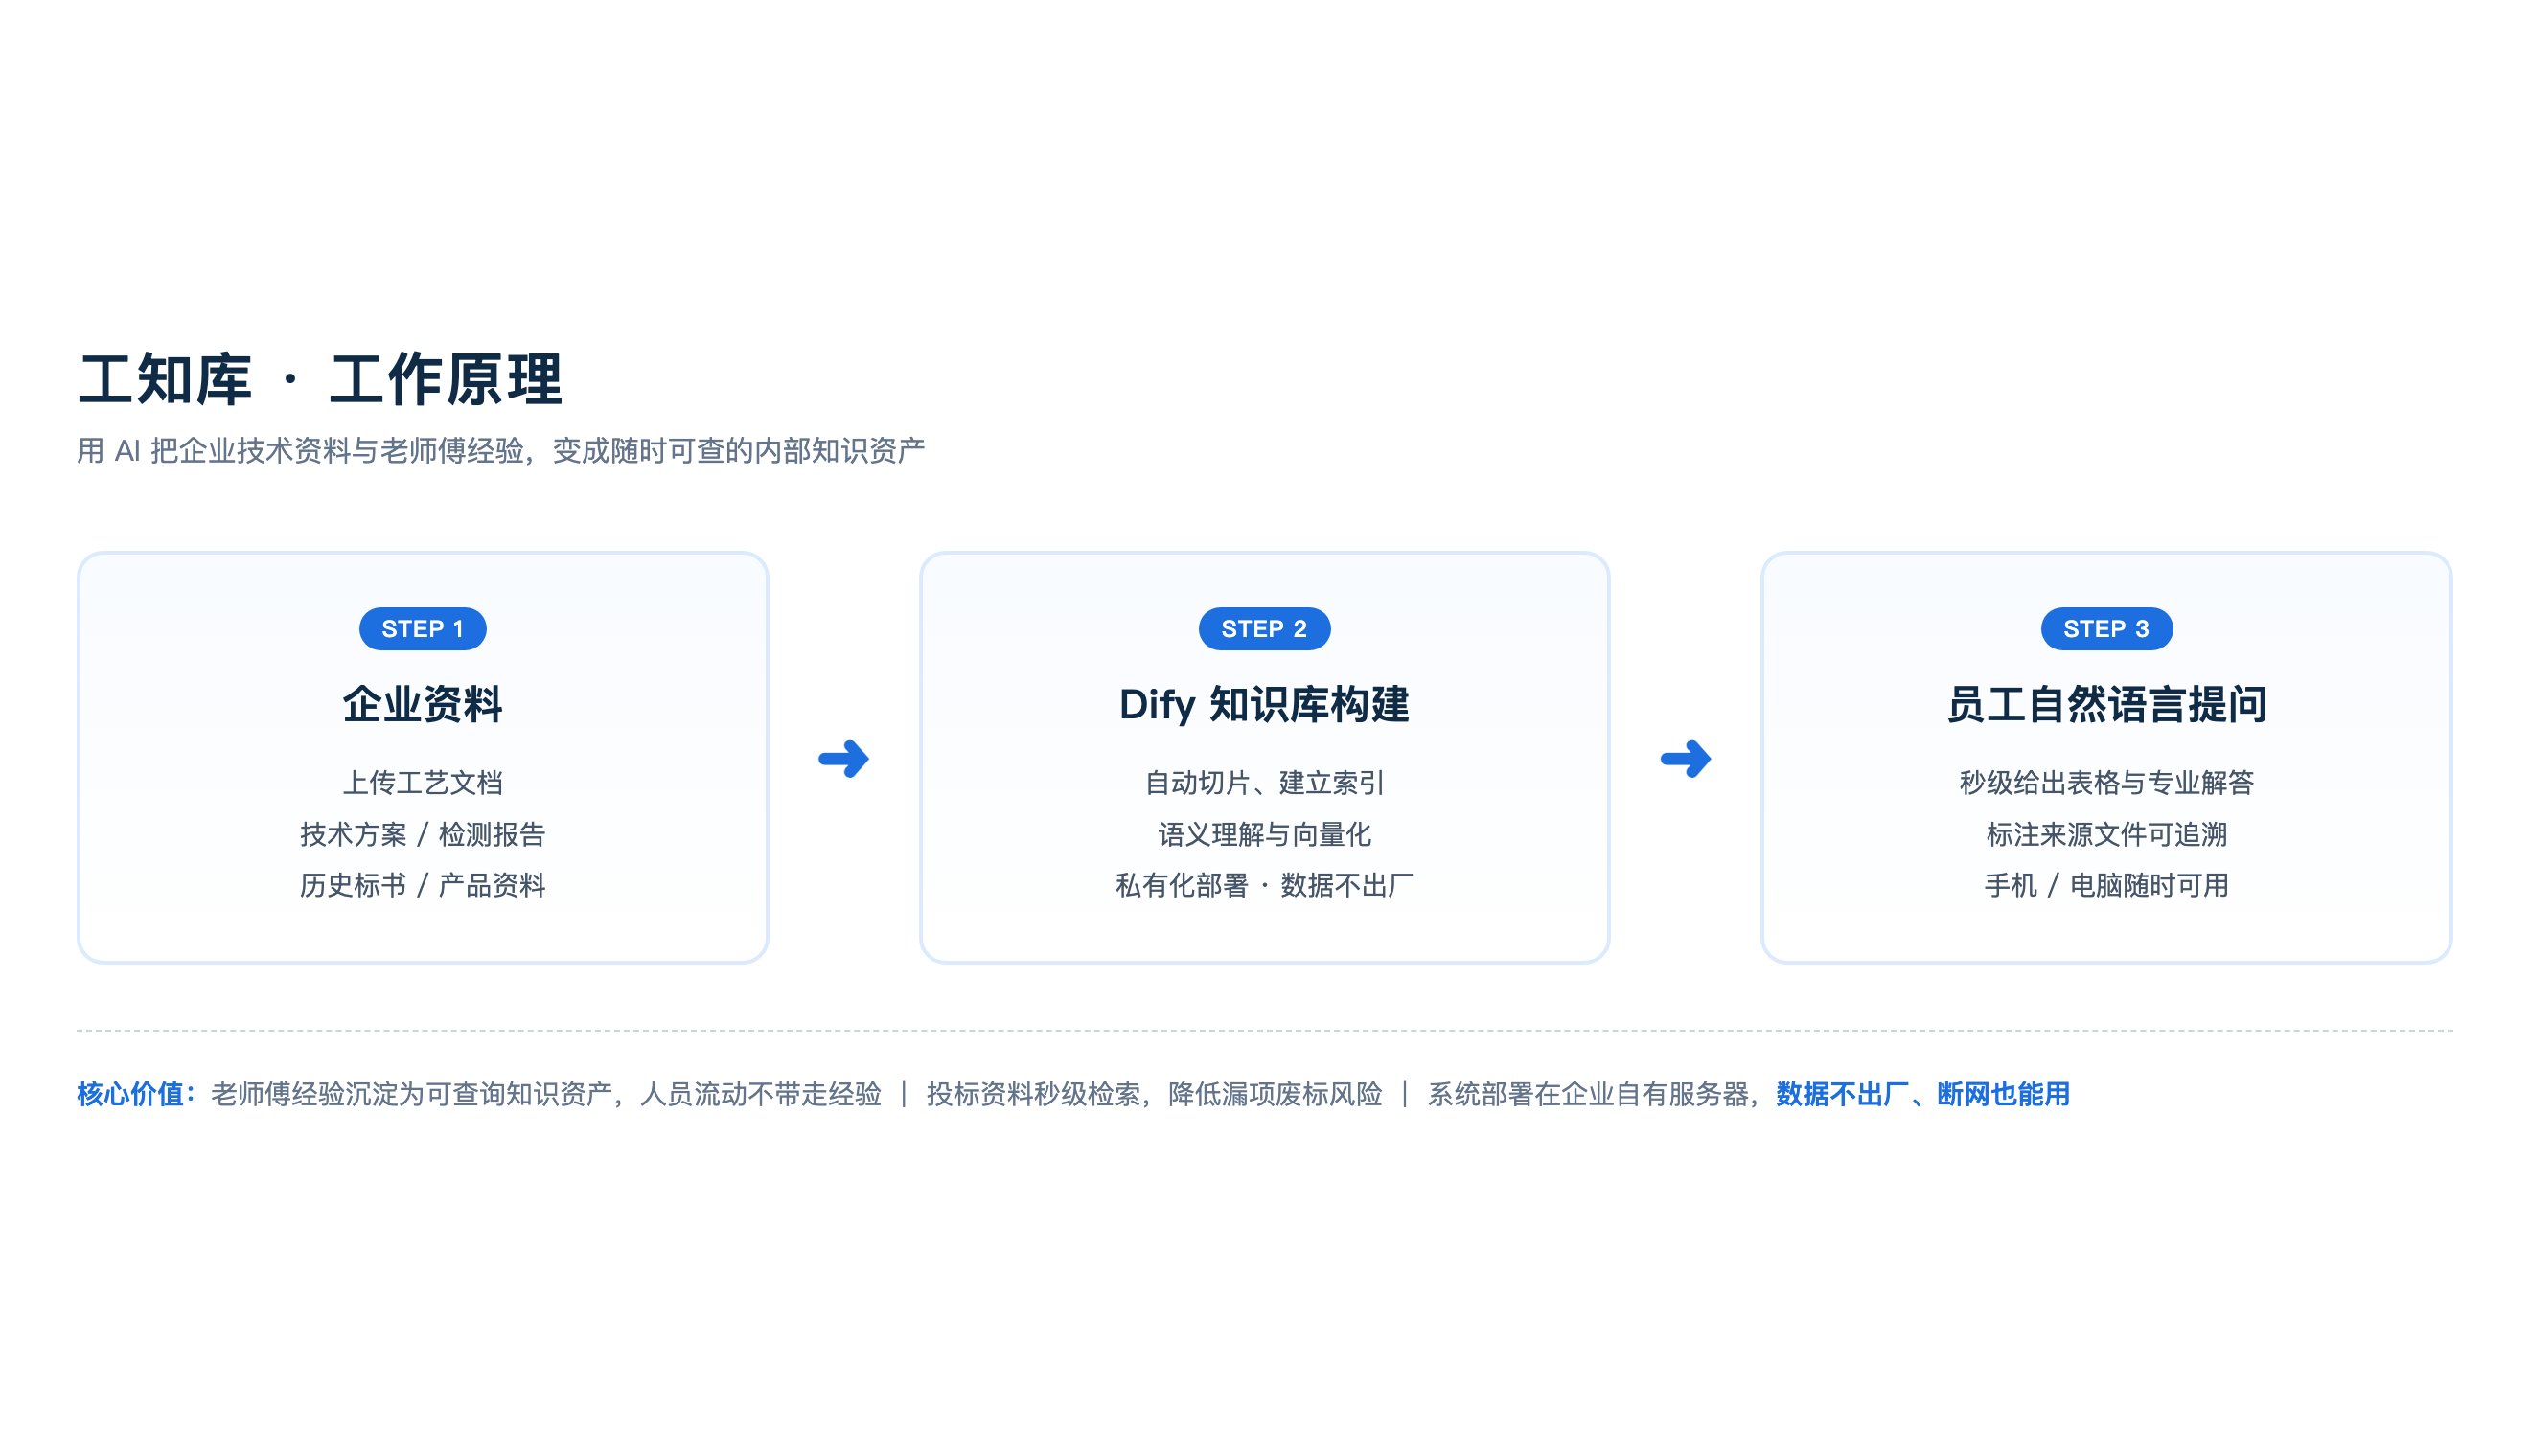Screen dimensions: 2530x1456
Task: Click the 企业资料 card title
Action: (423, 704)
